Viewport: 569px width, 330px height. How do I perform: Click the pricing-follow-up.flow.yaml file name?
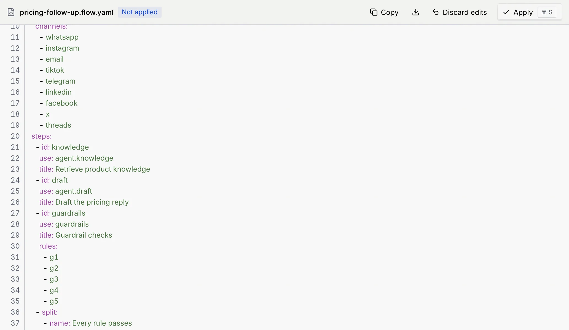66,12
